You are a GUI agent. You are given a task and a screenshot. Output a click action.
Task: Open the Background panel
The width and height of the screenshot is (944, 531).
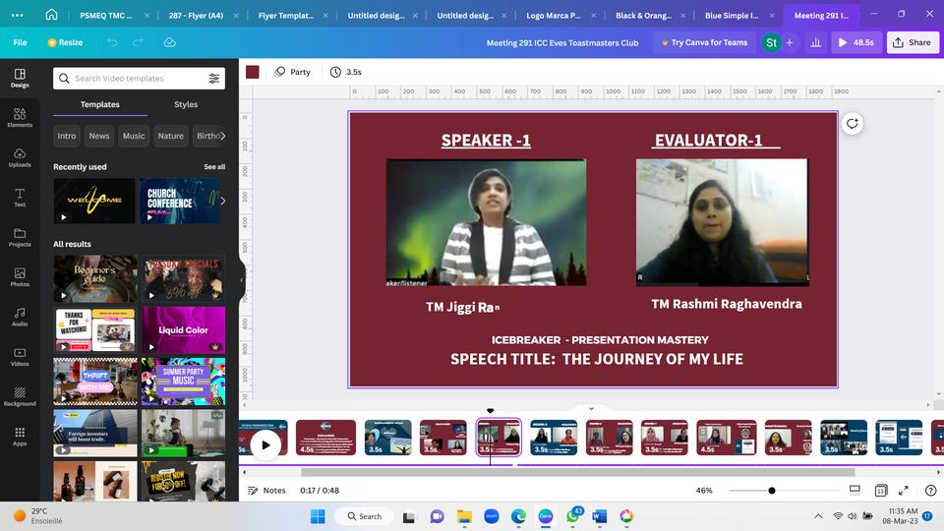(20, 396)
